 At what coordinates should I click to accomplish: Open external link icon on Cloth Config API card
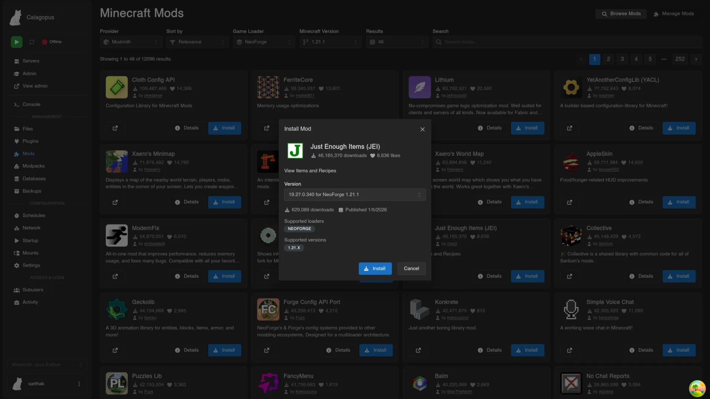[x=115, y=128]
